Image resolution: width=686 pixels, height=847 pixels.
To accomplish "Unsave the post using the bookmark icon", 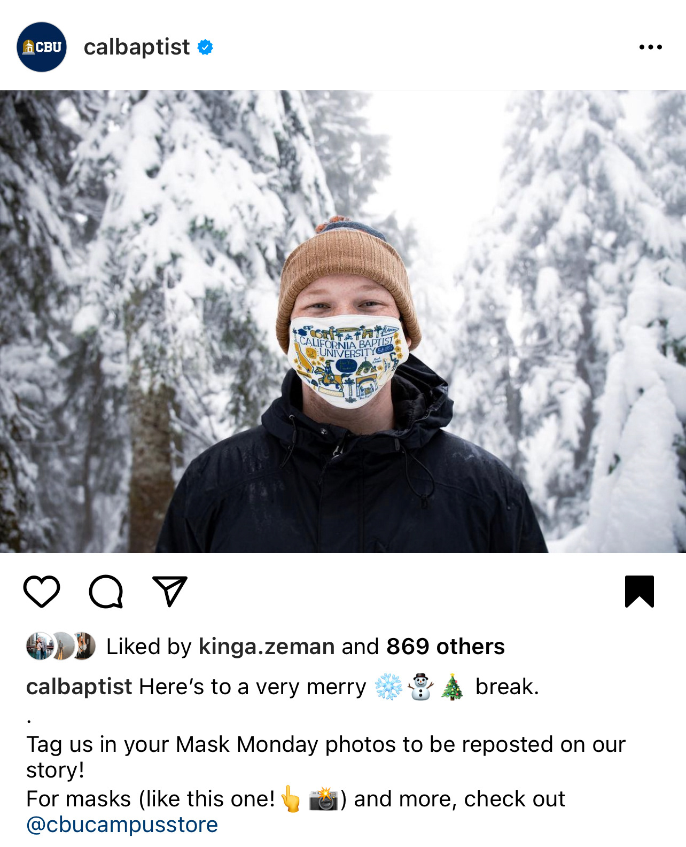I will point(640,592).
